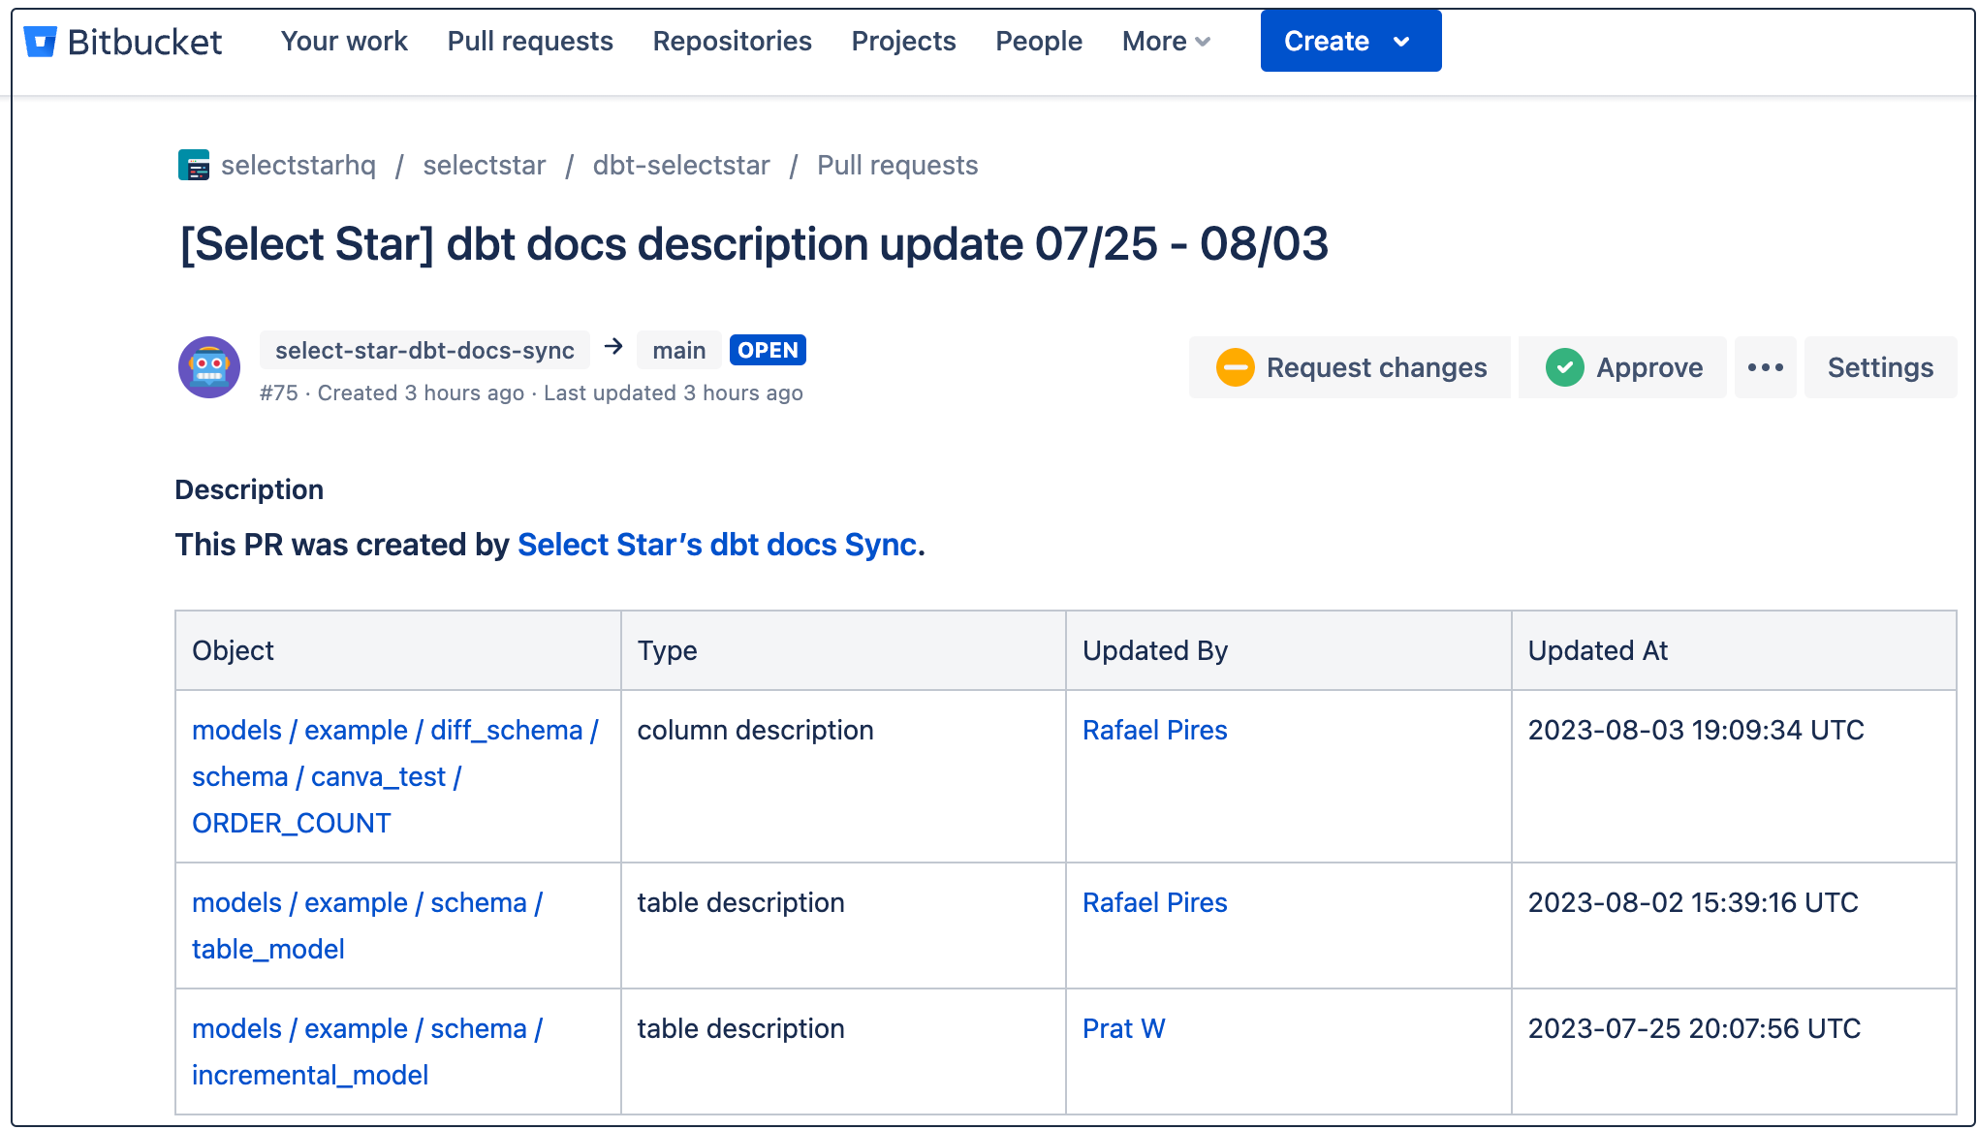Click the orange Request changes icon
1977x1130 pixels.
coord(1235,368)
